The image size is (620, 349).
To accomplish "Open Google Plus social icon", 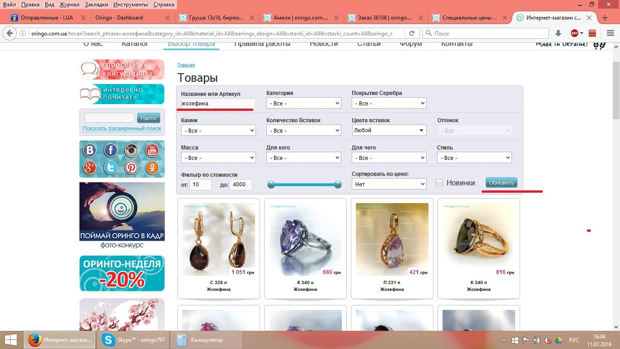I will click(90, 168).
